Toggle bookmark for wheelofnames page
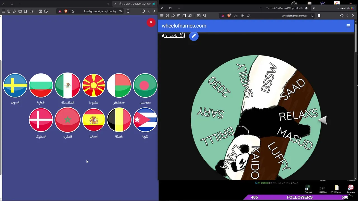Image resolution: width=358 pixels, height=201 pixels. (319, 16)
